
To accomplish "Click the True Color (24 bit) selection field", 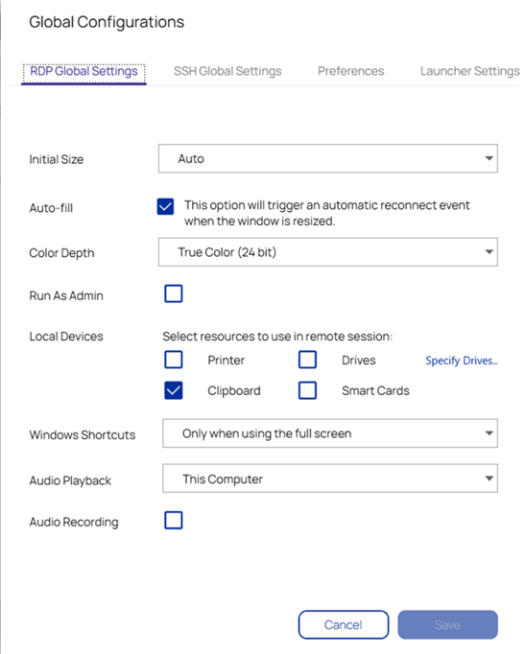I will click(328, 252).
